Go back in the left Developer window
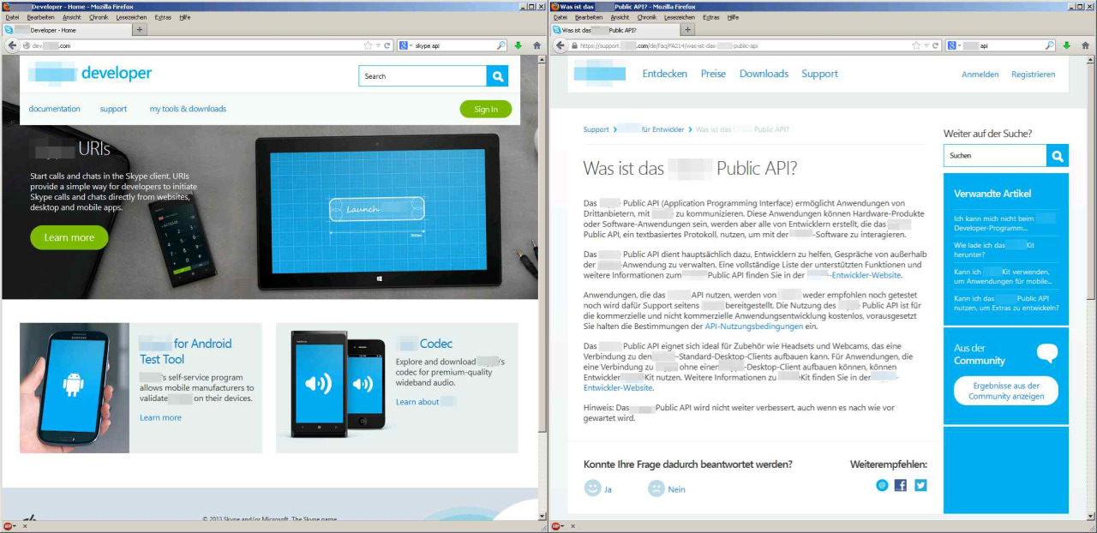Screen dimensions: 1097x533 (x=12, y=45)
